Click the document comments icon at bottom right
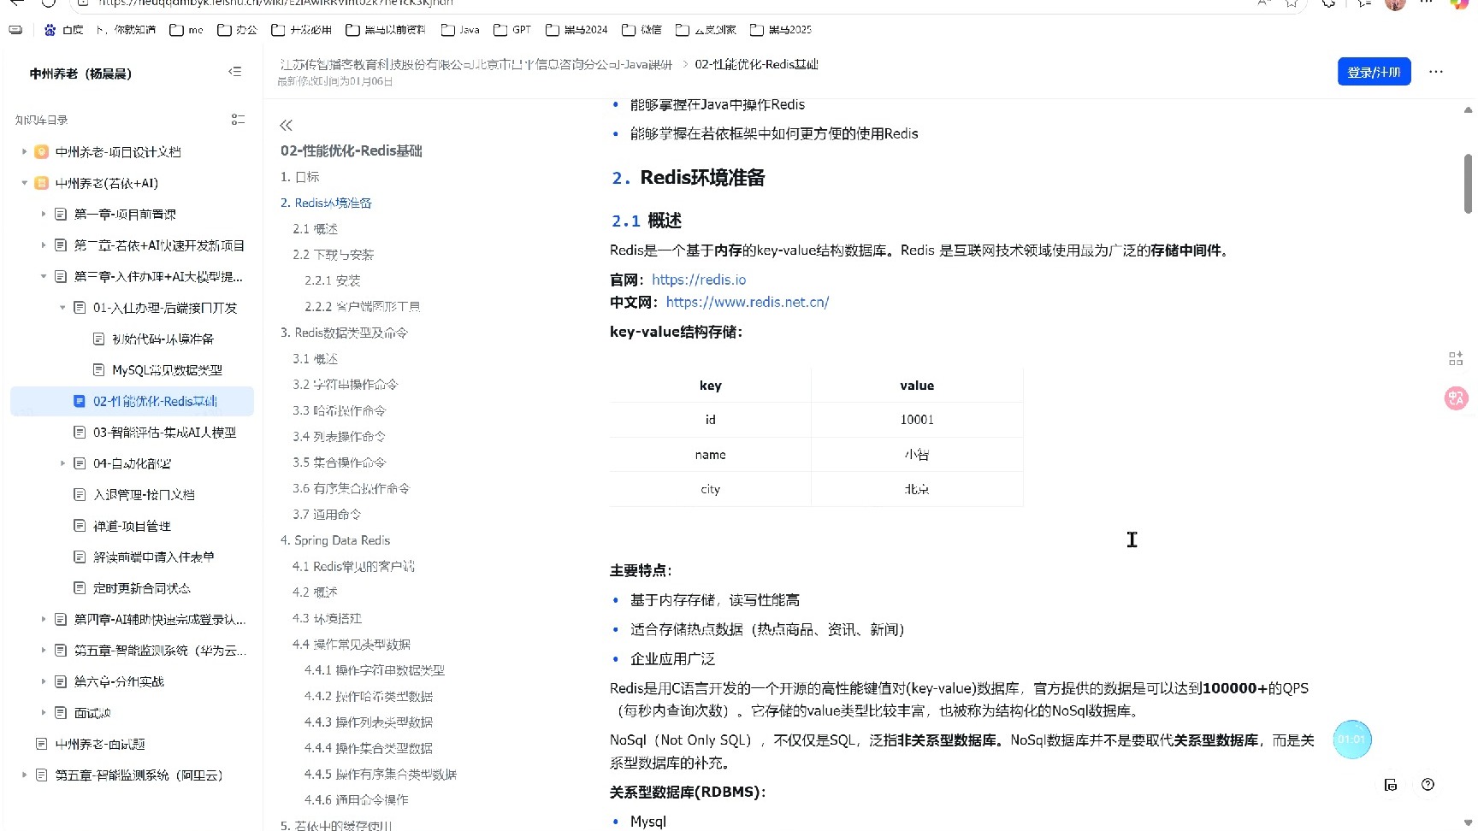The image size is (1478, 831). coord(1391,785)
